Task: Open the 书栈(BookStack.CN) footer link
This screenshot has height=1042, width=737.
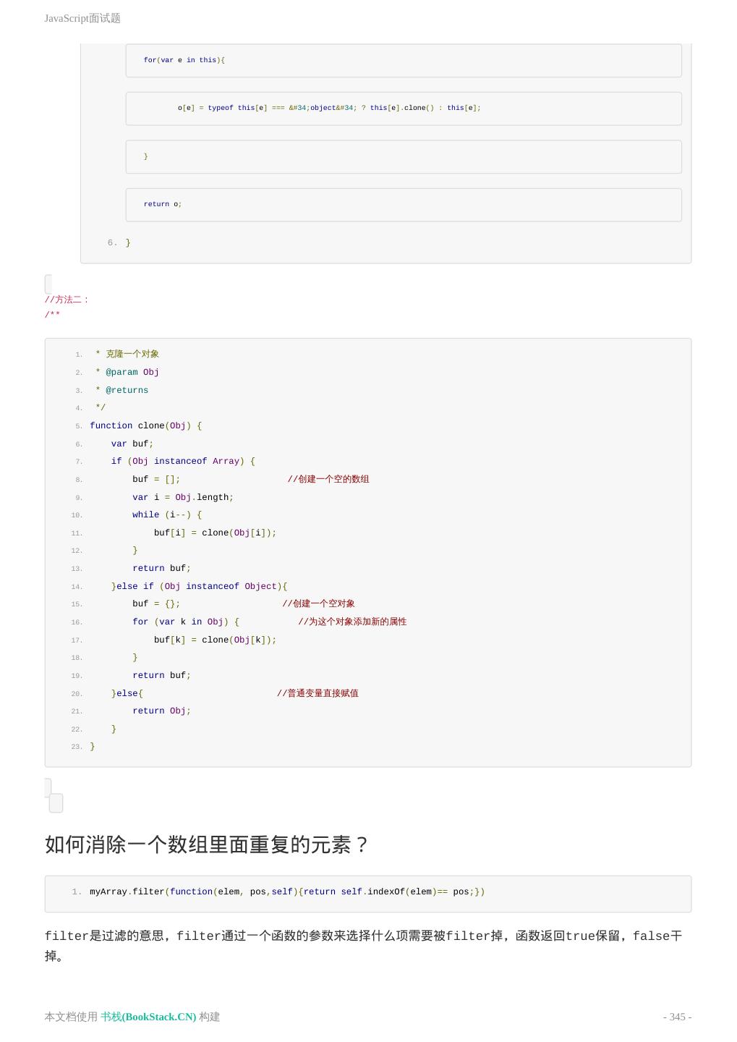Action: pyautogui.click(x=148, y=1017)
